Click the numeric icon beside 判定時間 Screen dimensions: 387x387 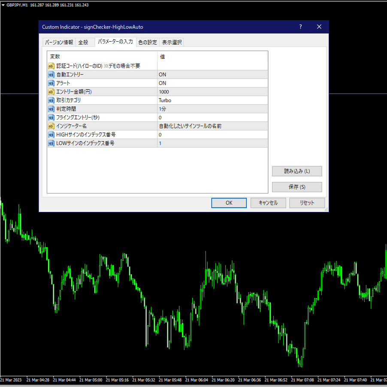[x=51, y=109]
